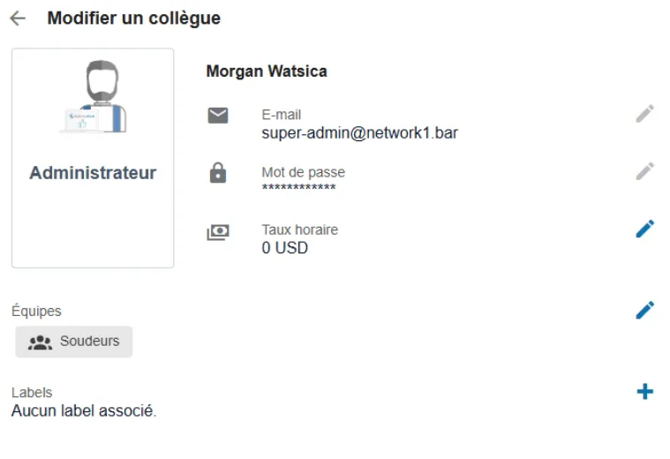Click the Morgan Watsica name heading
This screenshot has width=670, height=459.
tap(267, 71)
